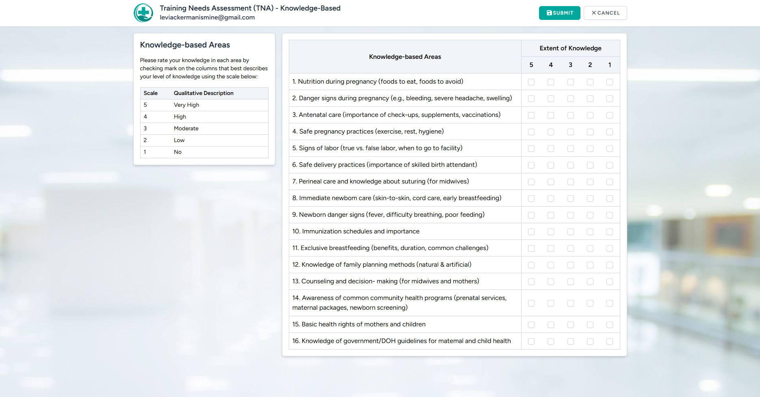760x397 pixels.
Task: Check rating 5 for government/DOH guidelines knowledge
Action: click(531, 341)
